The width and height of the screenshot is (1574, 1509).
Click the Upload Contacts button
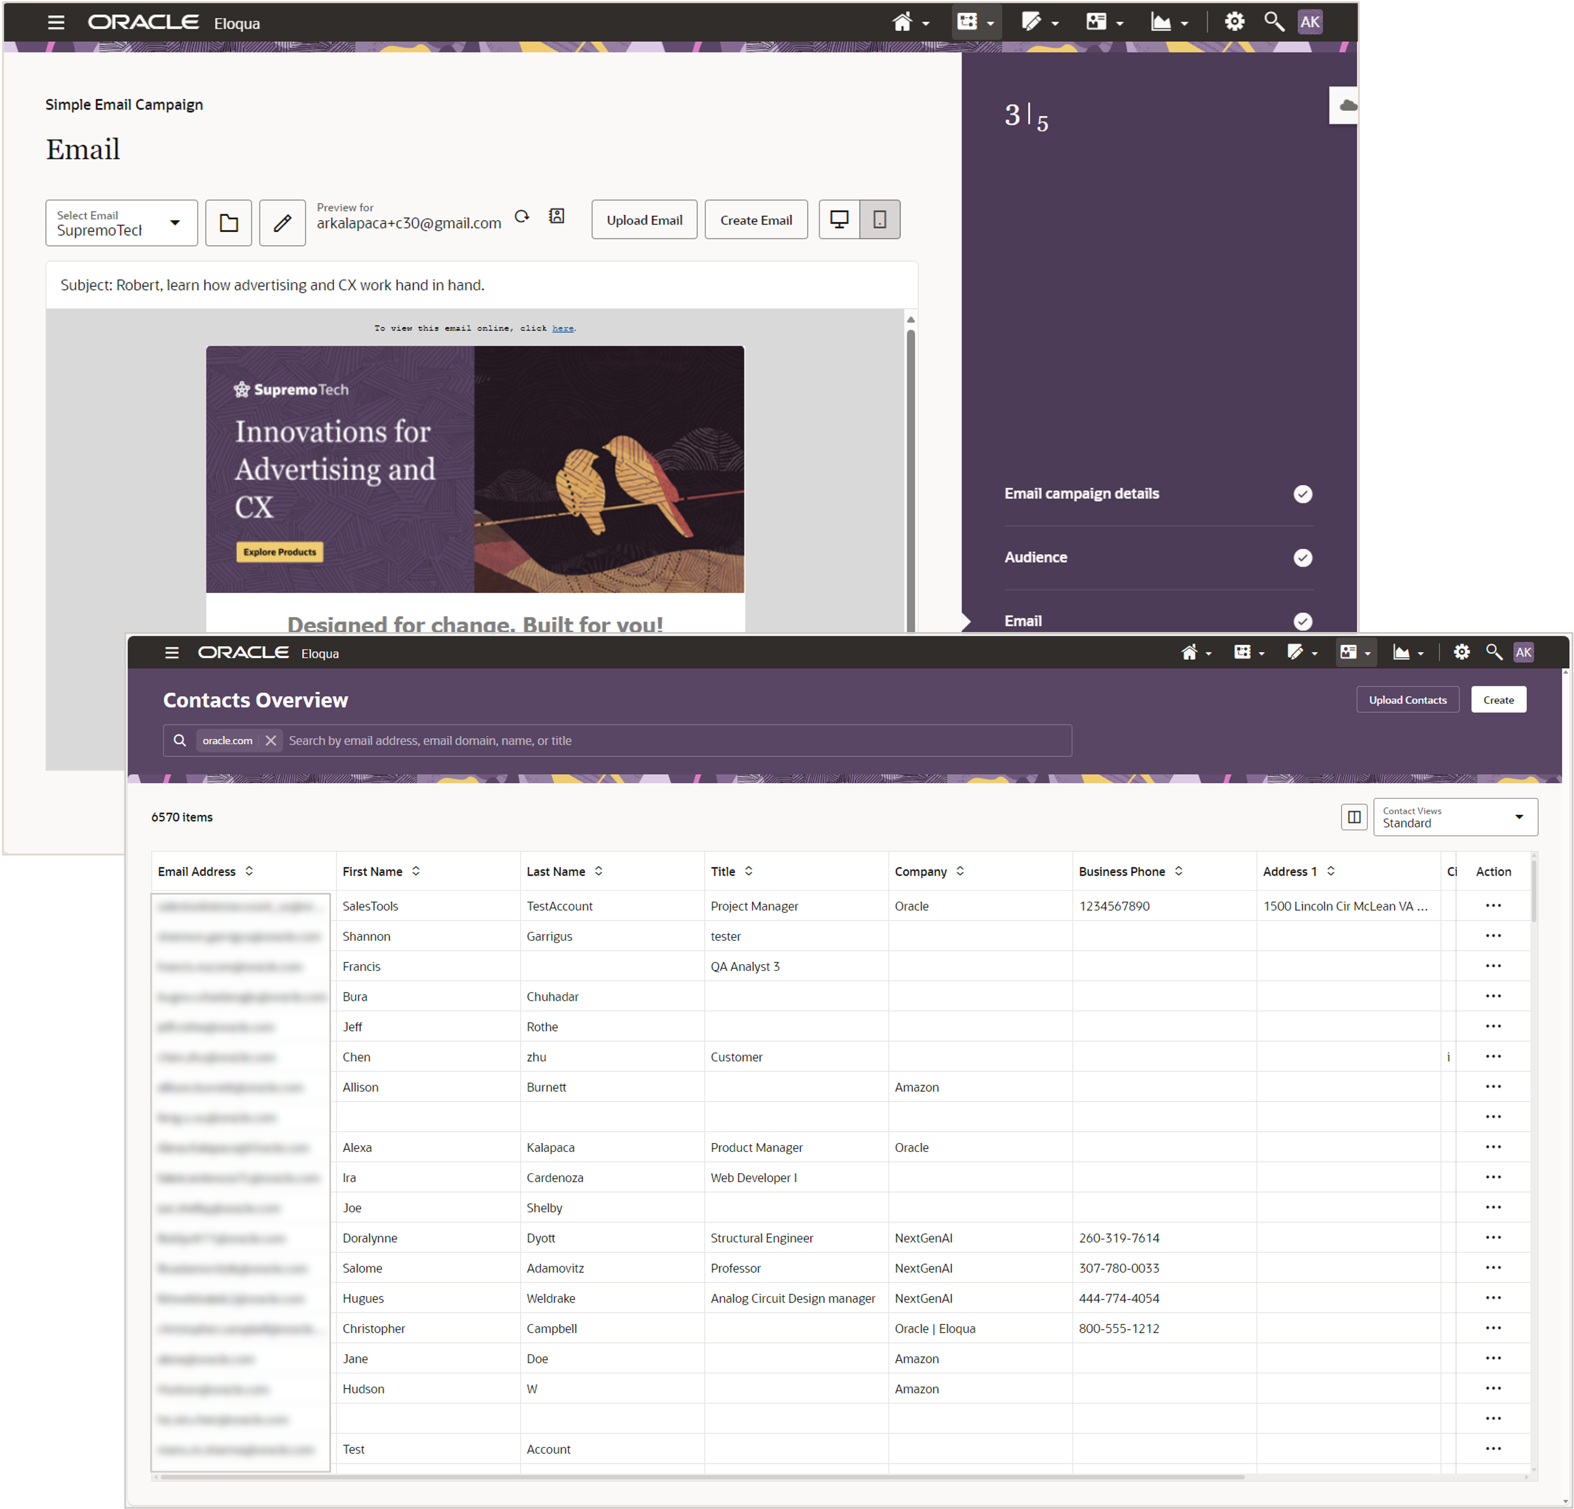[x=1407, y=699]
